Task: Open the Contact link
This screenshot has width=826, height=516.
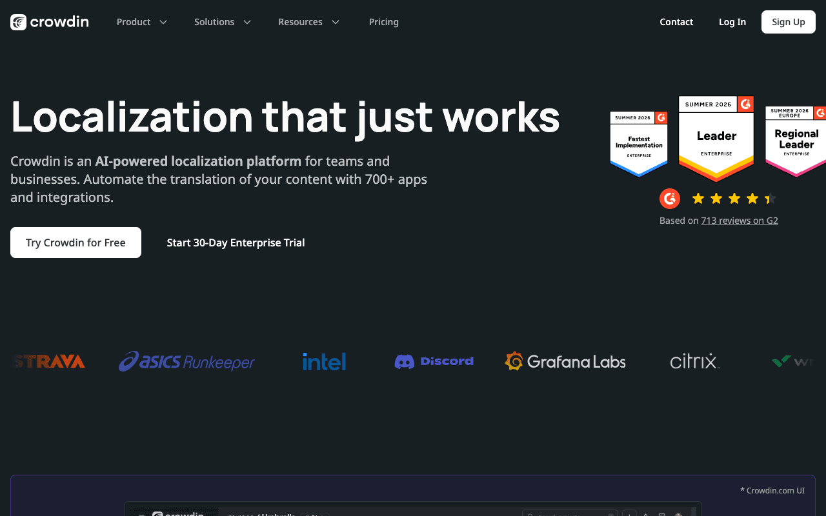Action: coord(676,22)
